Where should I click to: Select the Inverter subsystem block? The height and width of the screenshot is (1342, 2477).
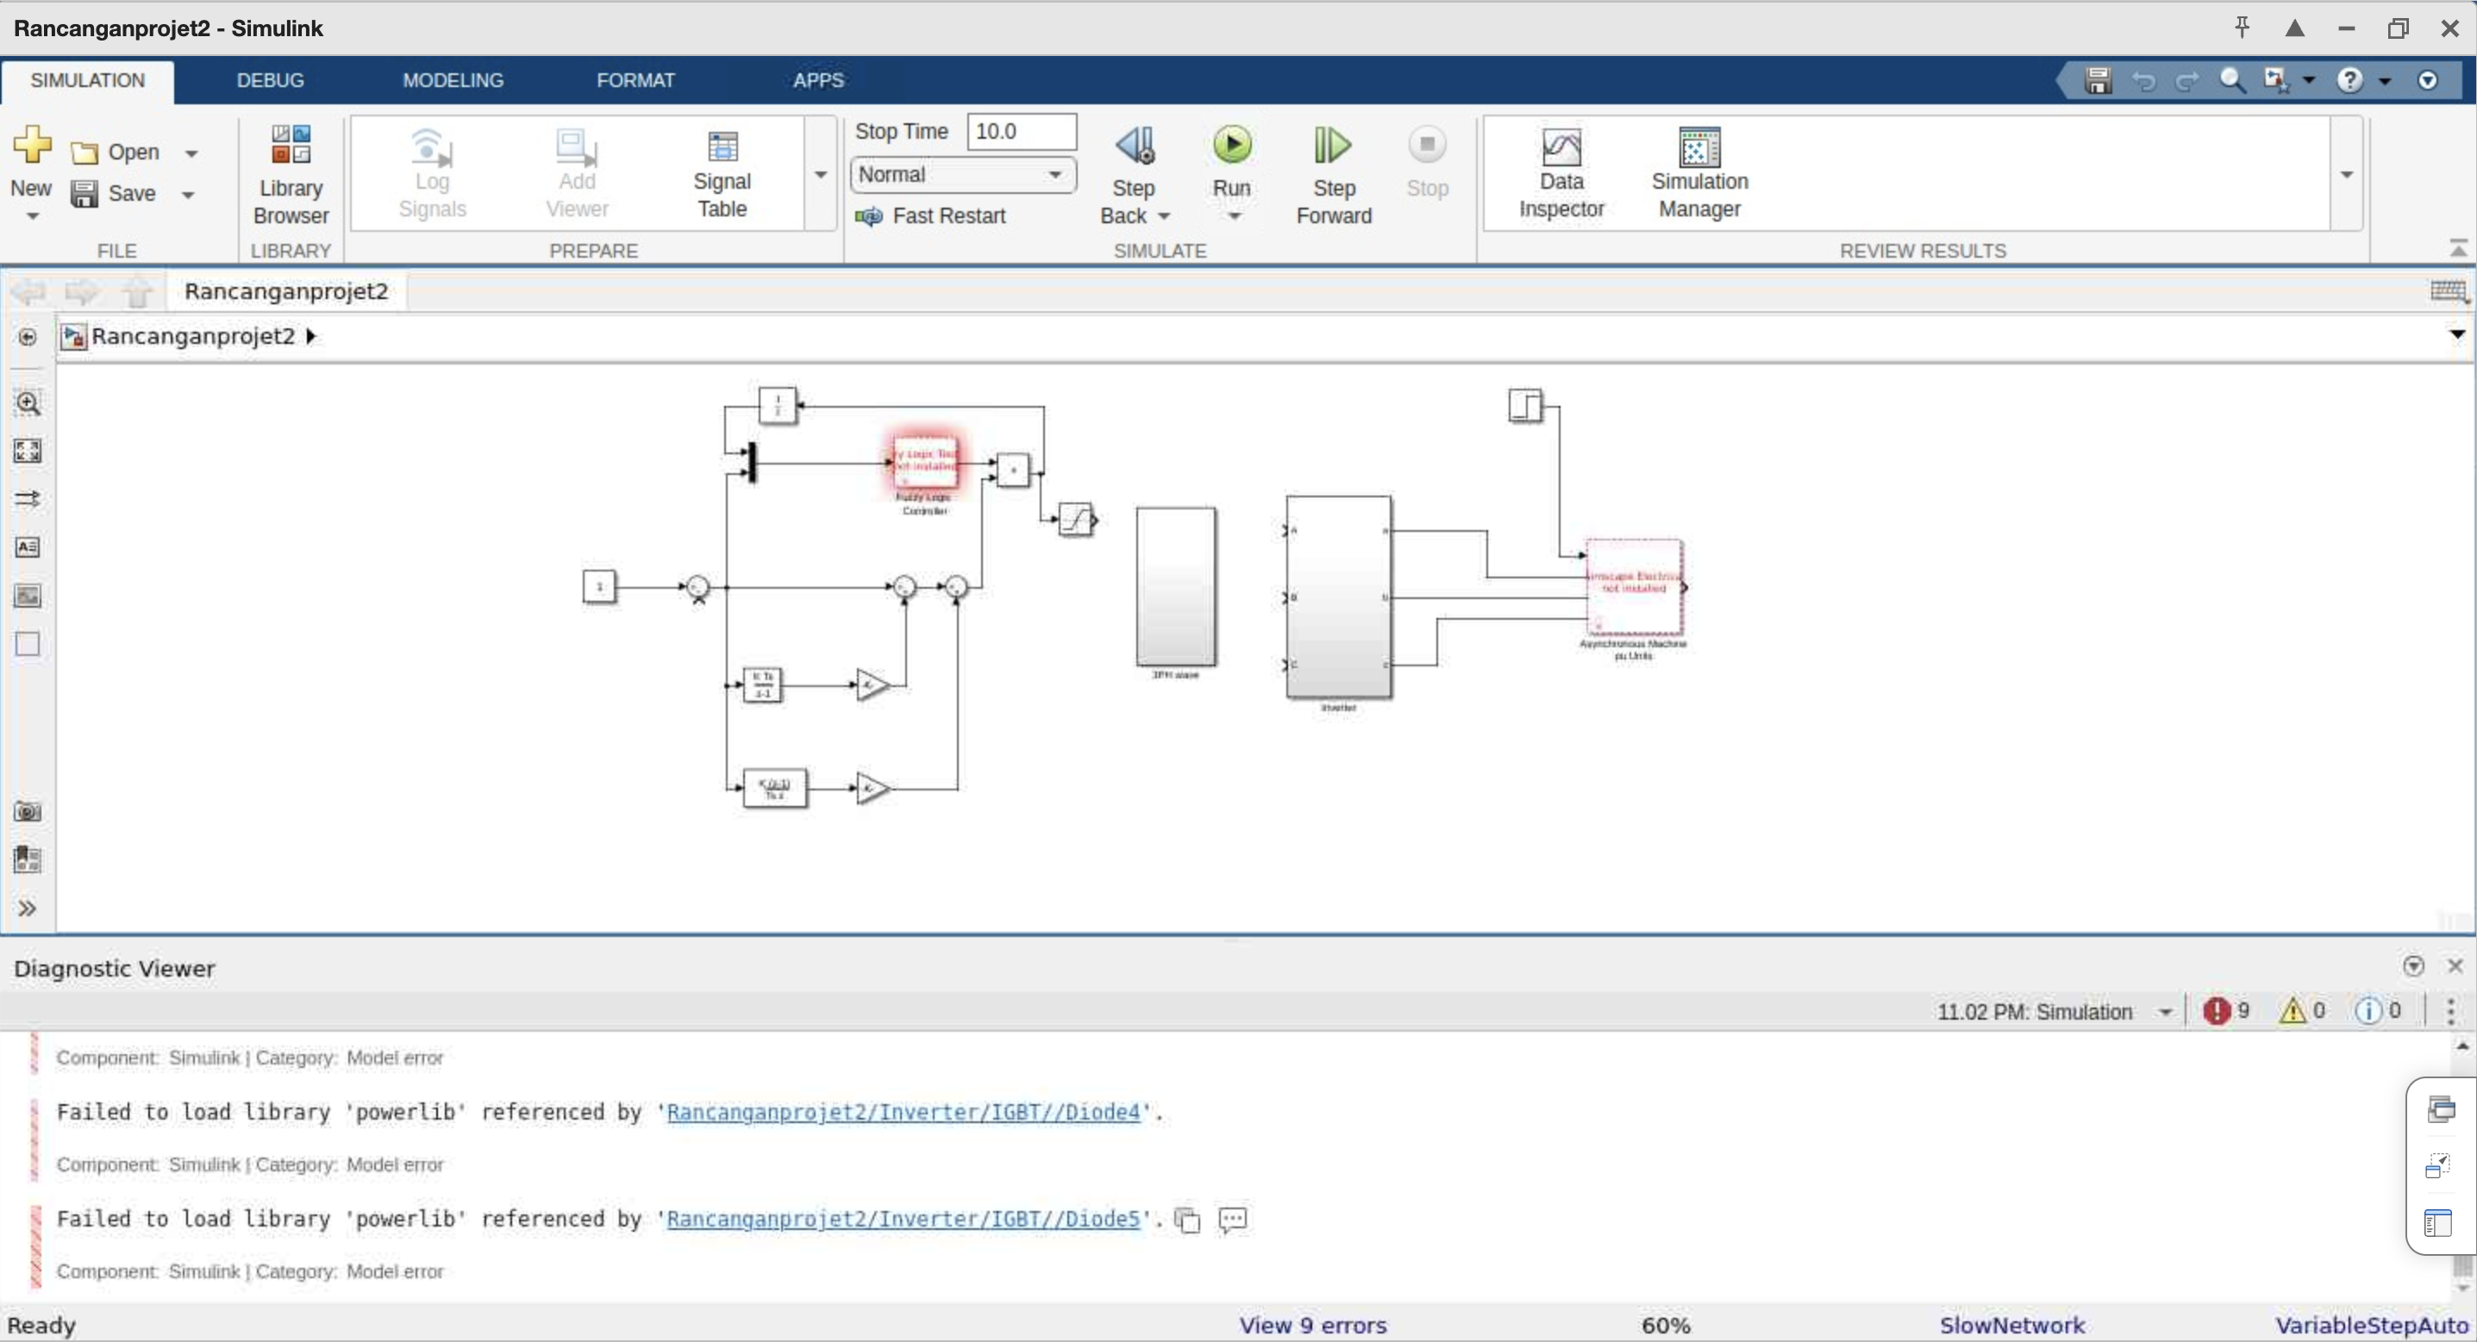click(x=1338, y=597)
